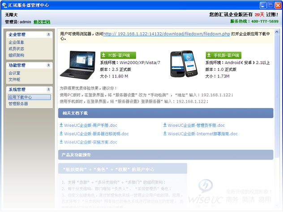Click the download icon beside WiseUC企业版-用户手册.doc

61,125
